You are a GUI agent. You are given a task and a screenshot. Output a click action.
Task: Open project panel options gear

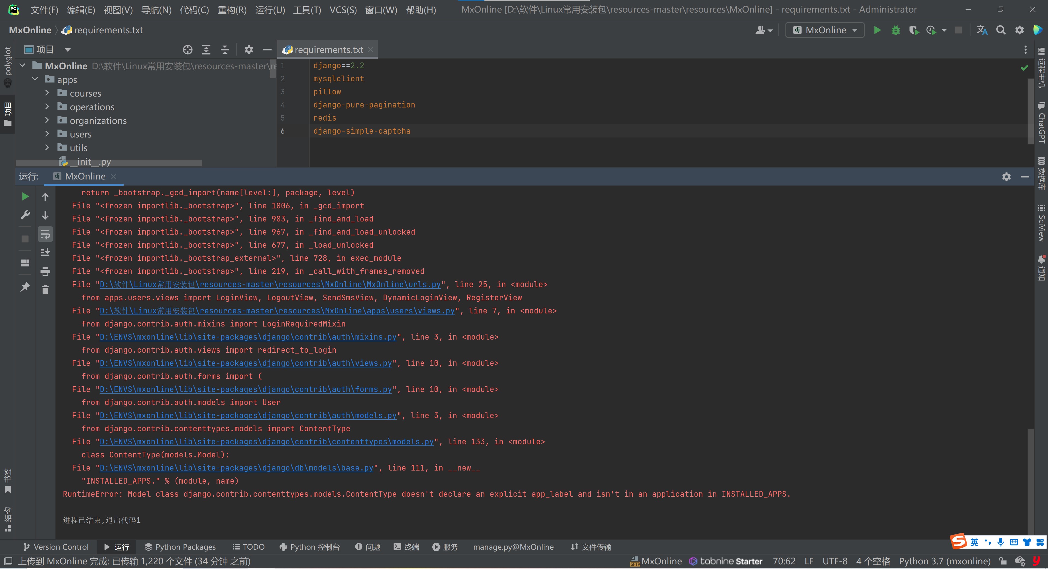click(249, 50)
